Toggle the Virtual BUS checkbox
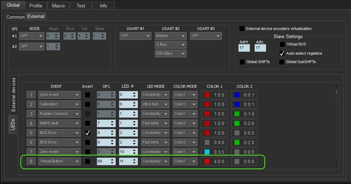Viewport: 351px width, 184px height. tap(282, 44)
